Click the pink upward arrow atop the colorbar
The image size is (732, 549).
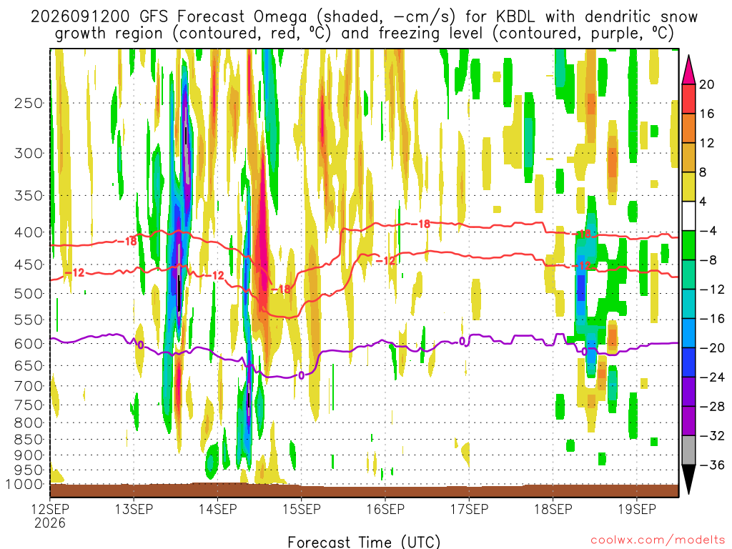688,69
